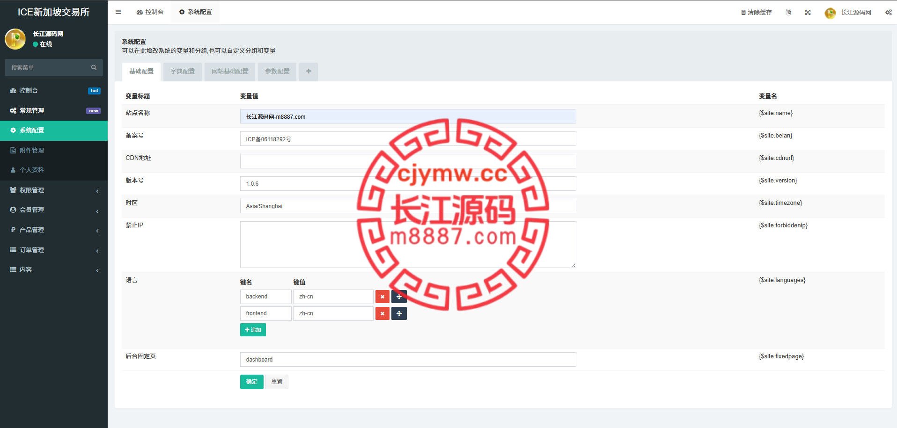897x428 pixels.
Task: Open 控制台 in the sidebar menu
Action: tap(54, 90)
